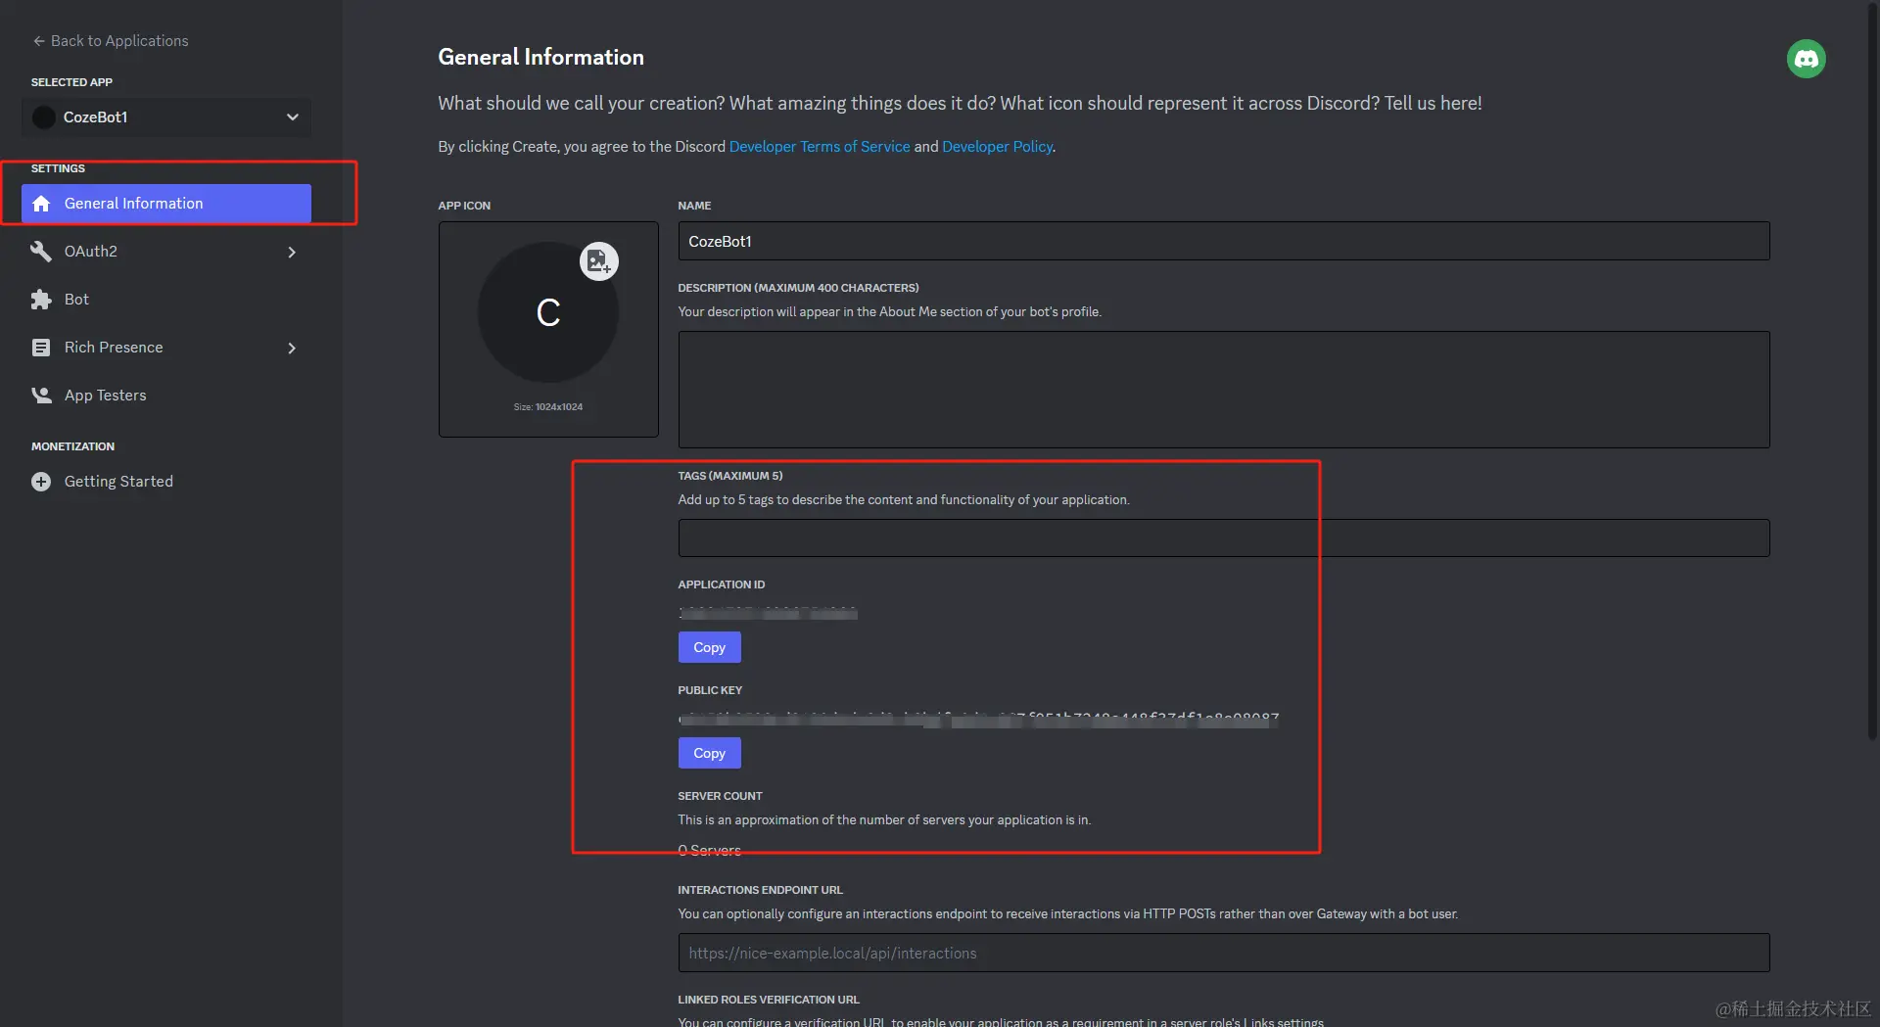Go back to Applications
Screen dimensions: 1880x1027
(x=111, y=41)
